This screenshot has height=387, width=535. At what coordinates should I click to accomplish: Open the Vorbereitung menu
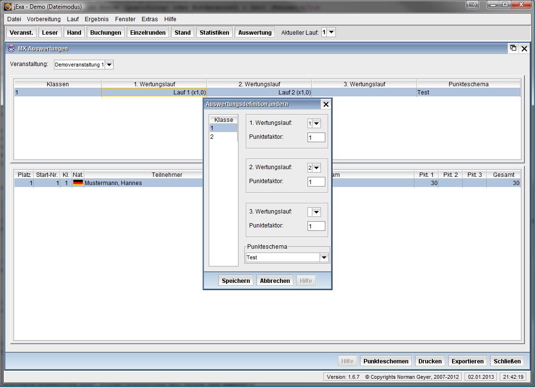(x=44, y=19)
